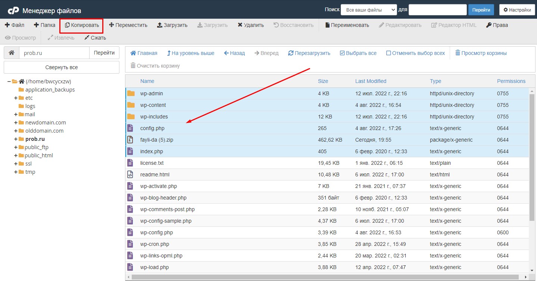Viewport: 537px width, 281px height.
Task: Click the Назад back link
Action: pos(234,53)
